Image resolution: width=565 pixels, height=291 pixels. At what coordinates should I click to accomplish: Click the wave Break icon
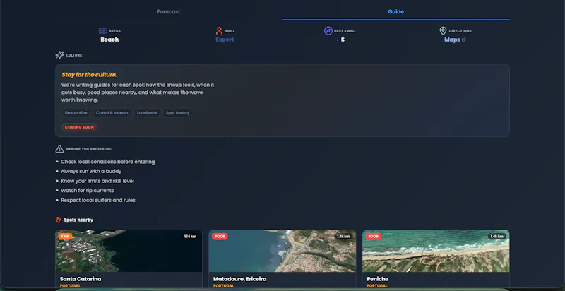click(x=103, y=30)
